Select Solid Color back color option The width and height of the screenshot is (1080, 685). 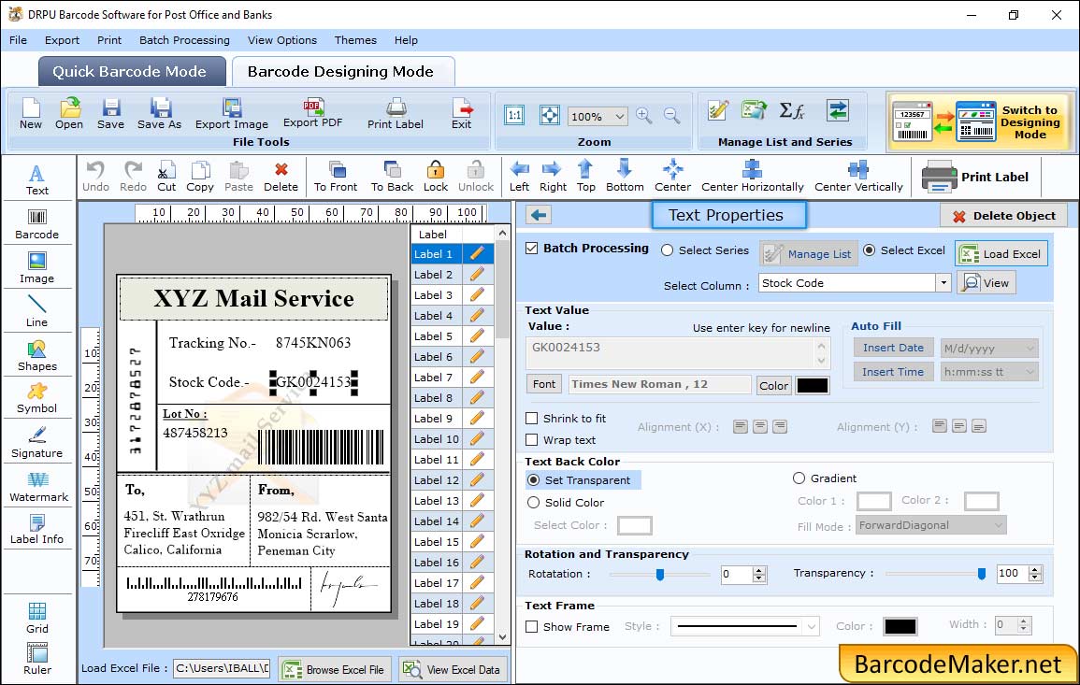(x=533, y=503)
